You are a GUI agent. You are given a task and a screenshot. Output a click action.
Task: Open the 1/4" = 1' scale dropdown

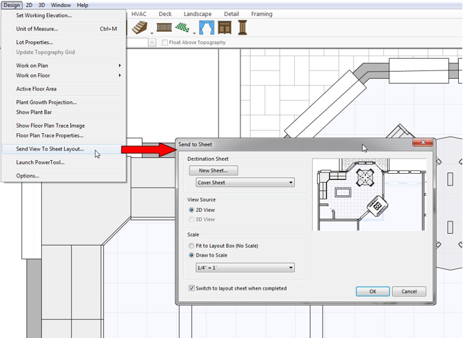click(x=245, y=268)
